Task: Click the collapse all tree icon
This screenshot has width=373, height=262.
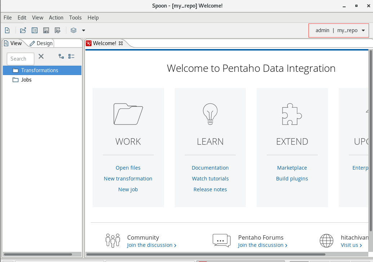Action: point(71,56)
